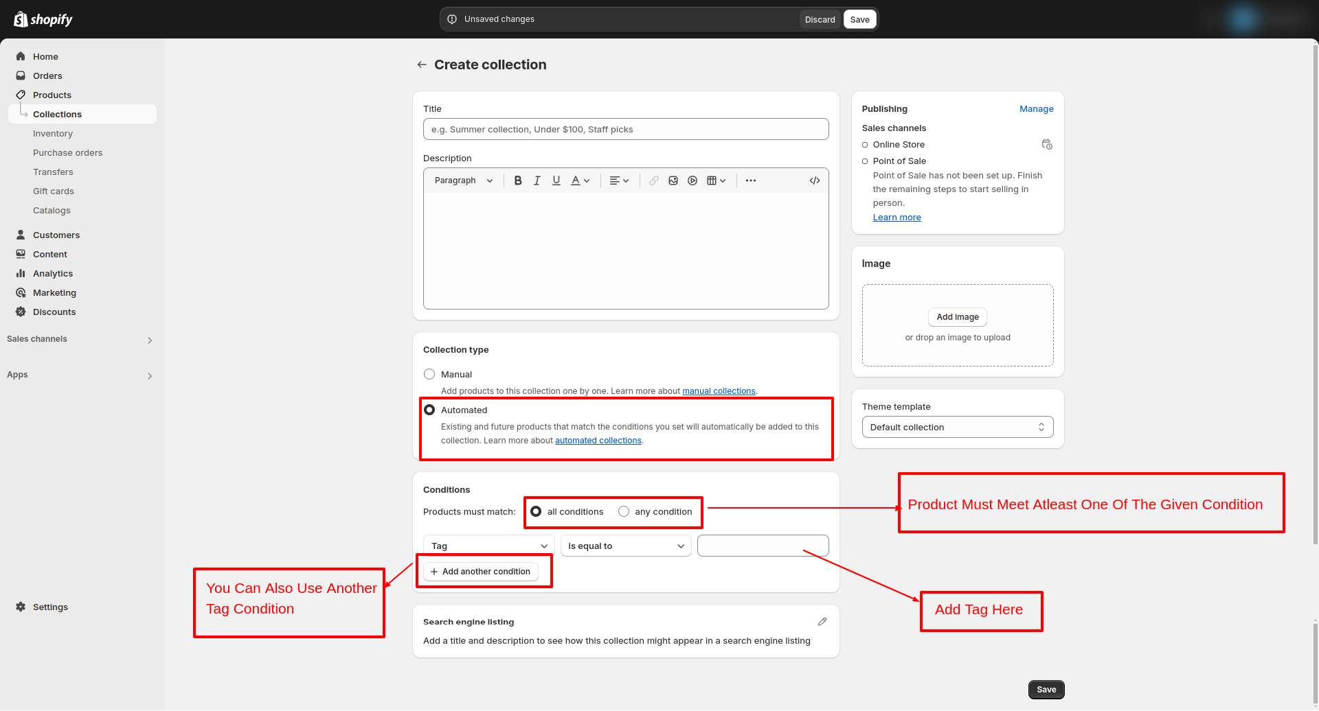Open more formatting options ellipsis
The height and width of the screenshot is (711, 1319).
point(751,180)
